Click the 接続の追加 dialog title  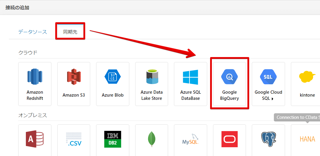coord(17,8)
